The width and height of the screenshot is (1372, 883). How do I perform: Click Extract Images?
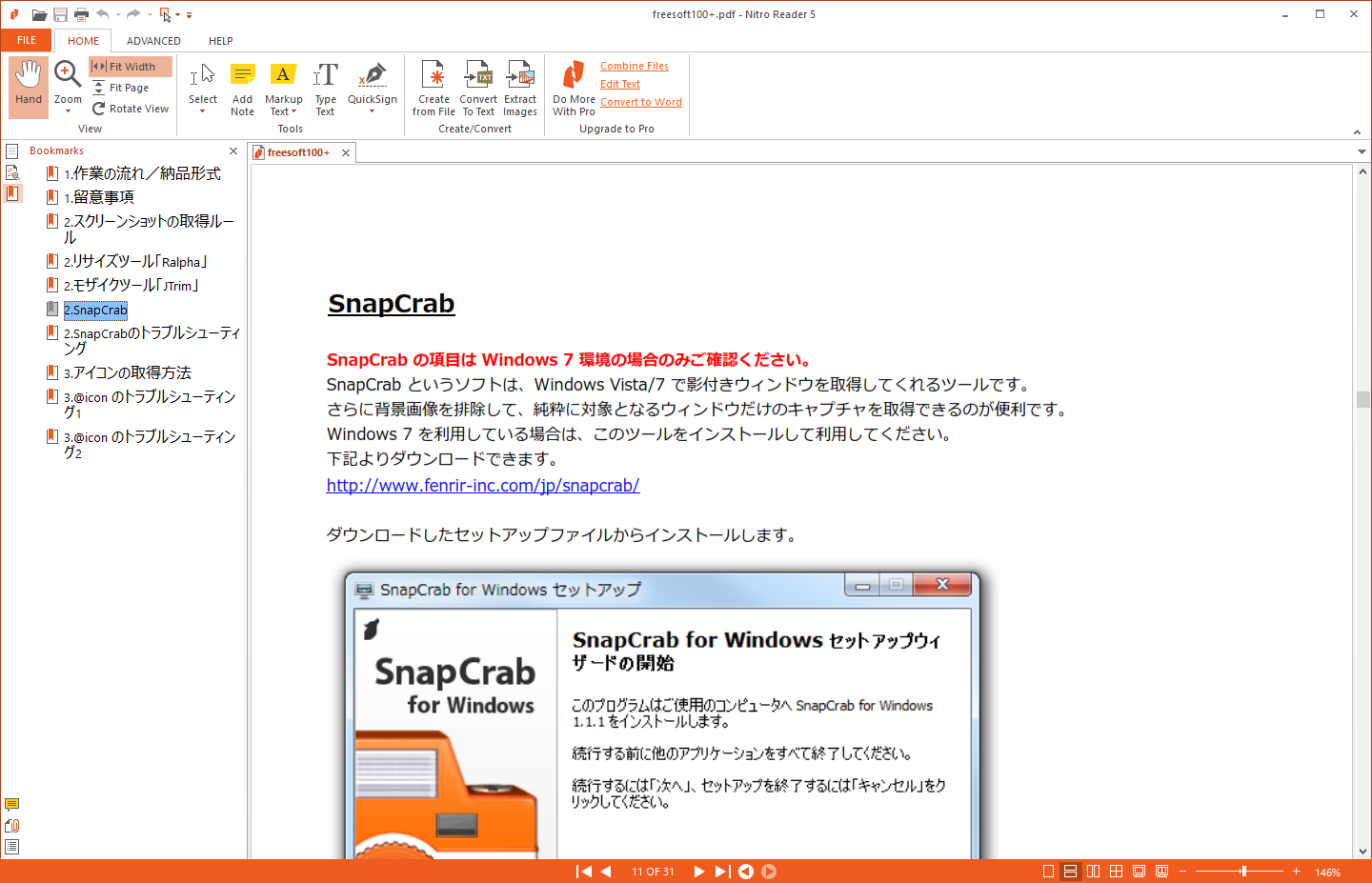coord(520,88)
